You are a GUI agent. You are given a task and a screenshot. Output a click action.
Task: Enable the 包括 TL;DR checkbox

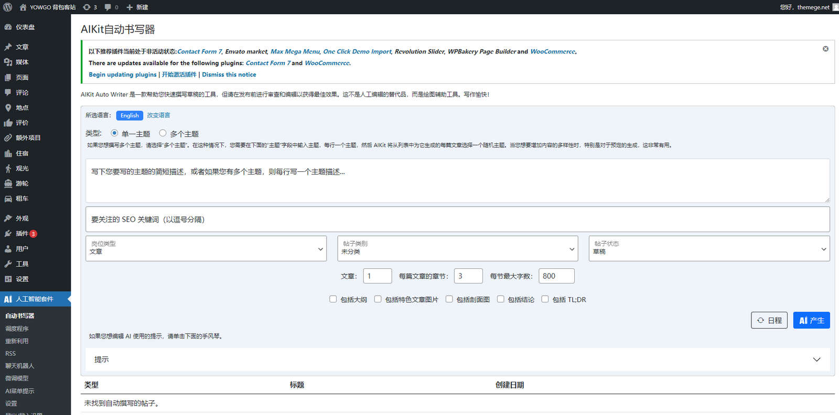pyautogui.click(x=545, y=299)
